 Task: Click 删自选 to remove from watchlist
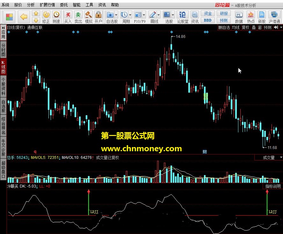tap(224, 27)
